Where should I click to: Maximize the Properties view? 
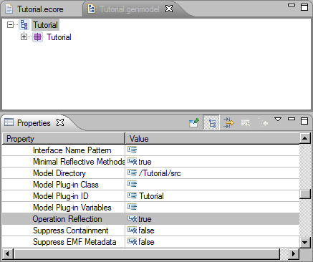click(x=304, y=121)
